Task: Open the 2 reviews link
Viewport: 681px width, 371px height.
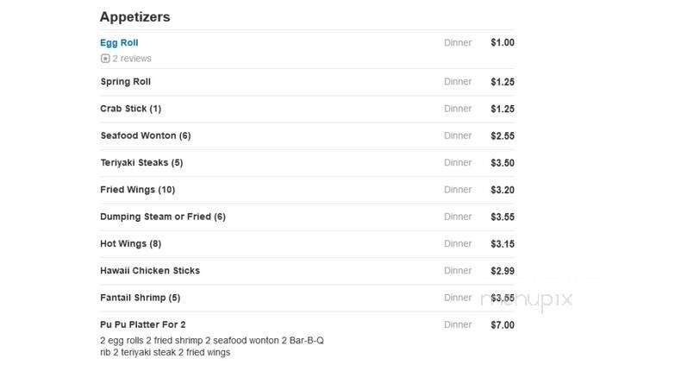Action: click(132, 59)
